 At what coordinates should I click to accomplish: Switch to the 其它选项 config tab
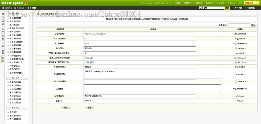pos(164,19)
